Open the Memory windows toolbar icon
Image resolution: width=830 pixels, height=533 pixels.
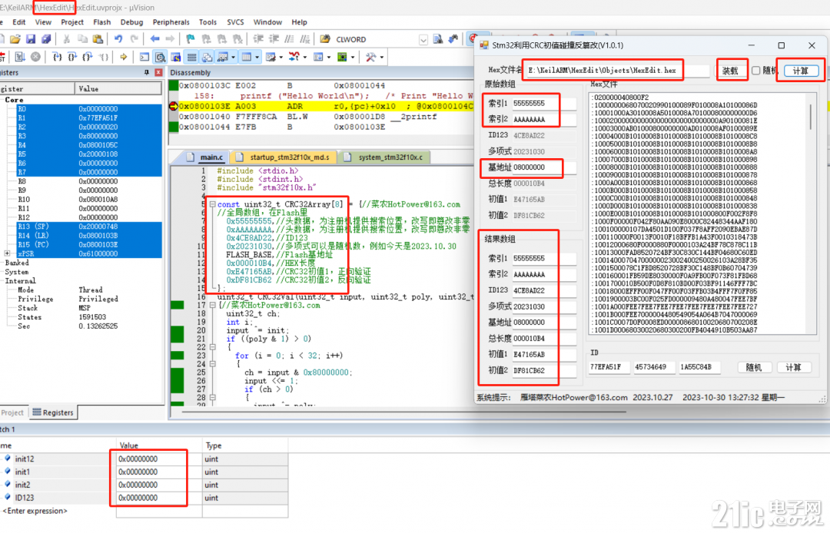(246, 57)
